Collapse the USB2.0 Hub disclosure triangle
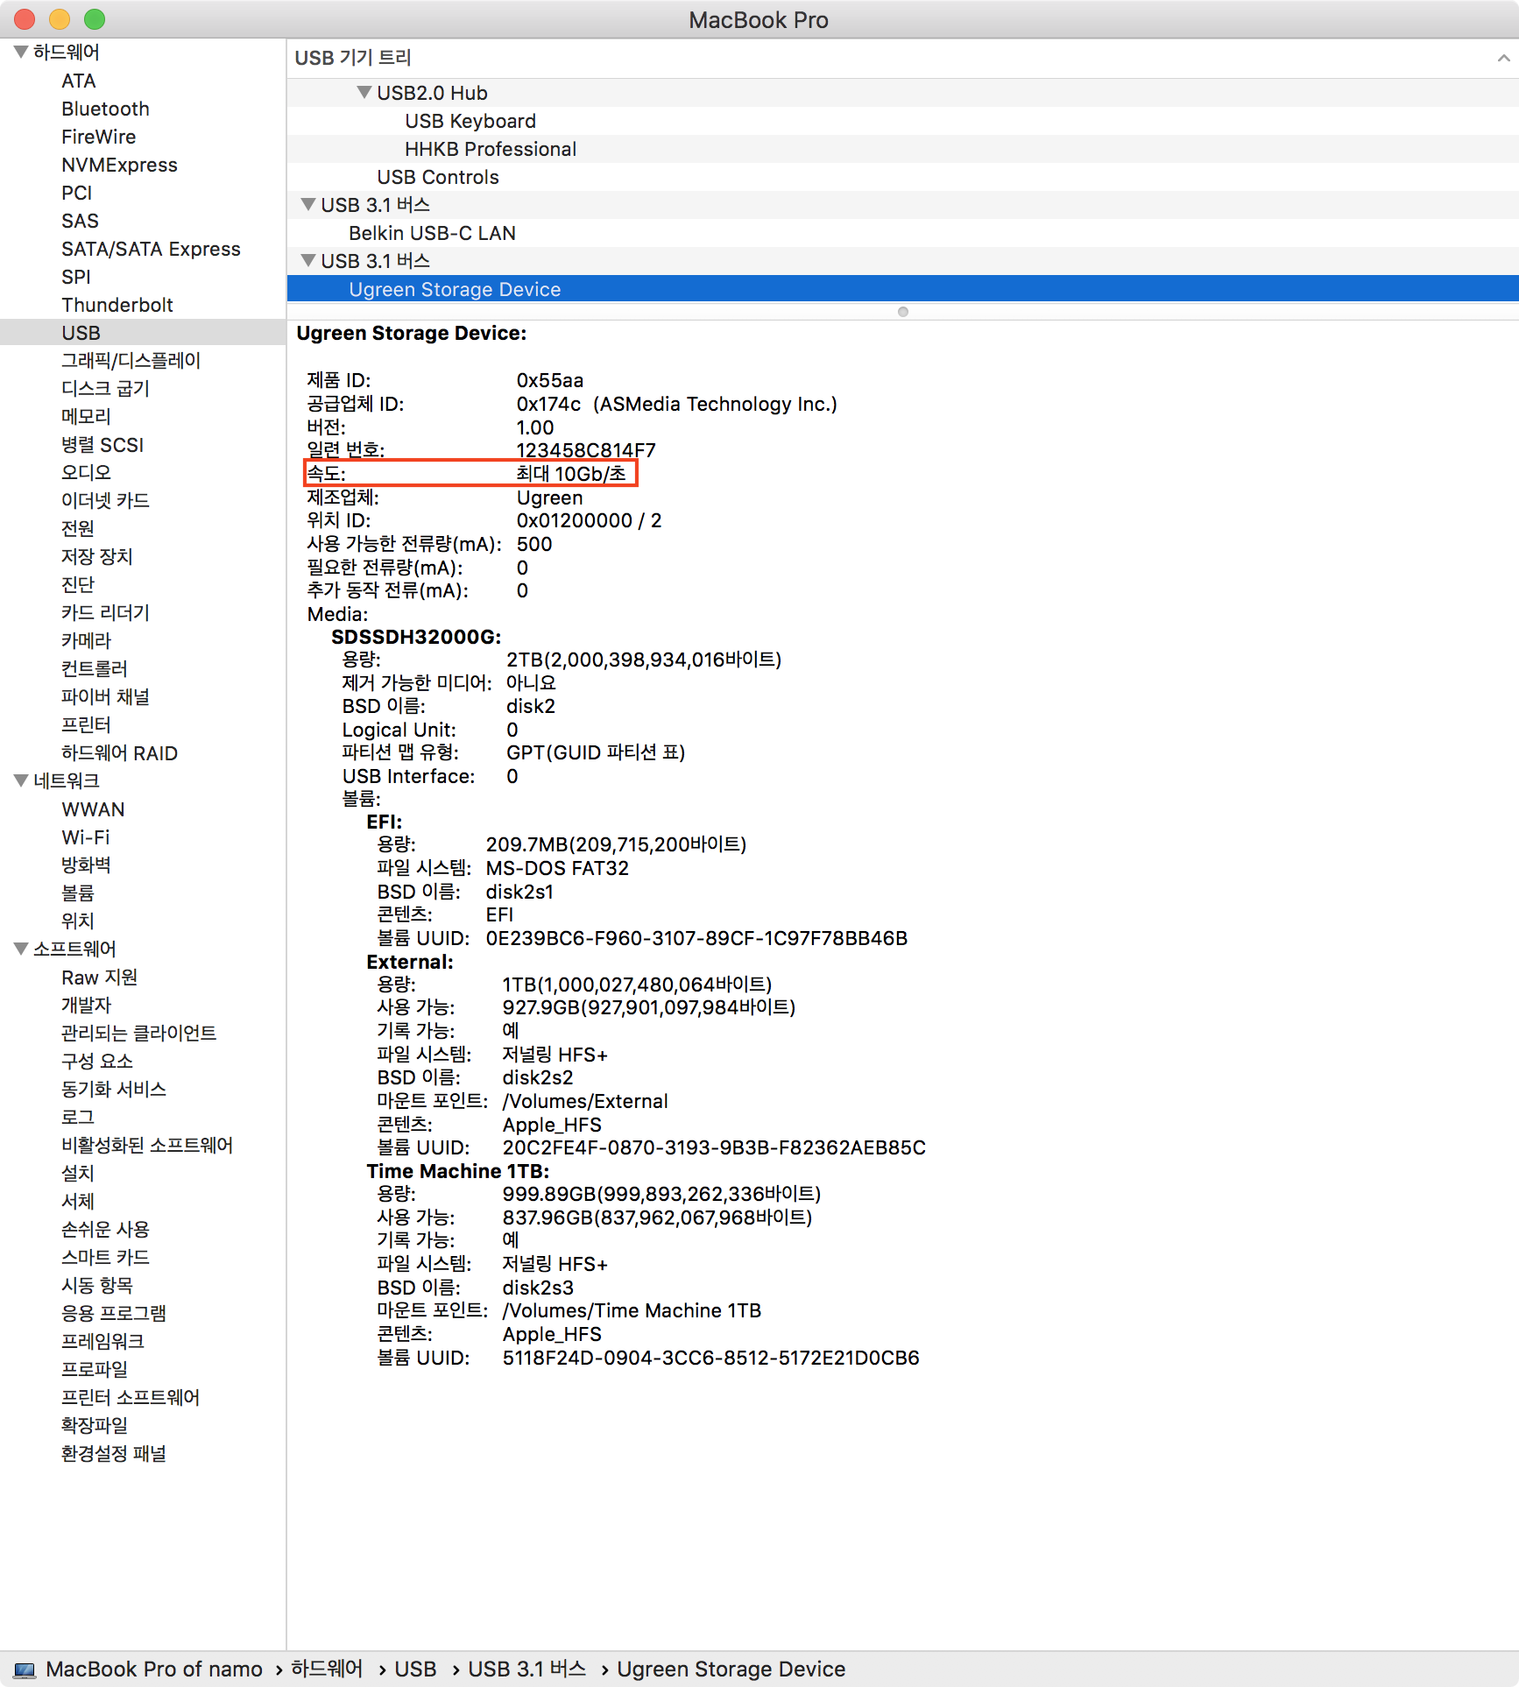 [x=364, y=93]
